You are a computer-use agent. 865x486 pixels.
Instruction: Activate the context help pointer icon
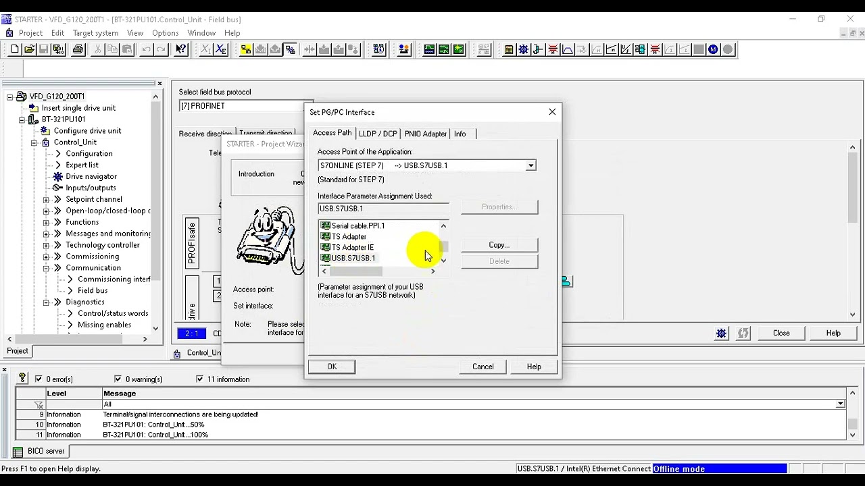(180, 49)
